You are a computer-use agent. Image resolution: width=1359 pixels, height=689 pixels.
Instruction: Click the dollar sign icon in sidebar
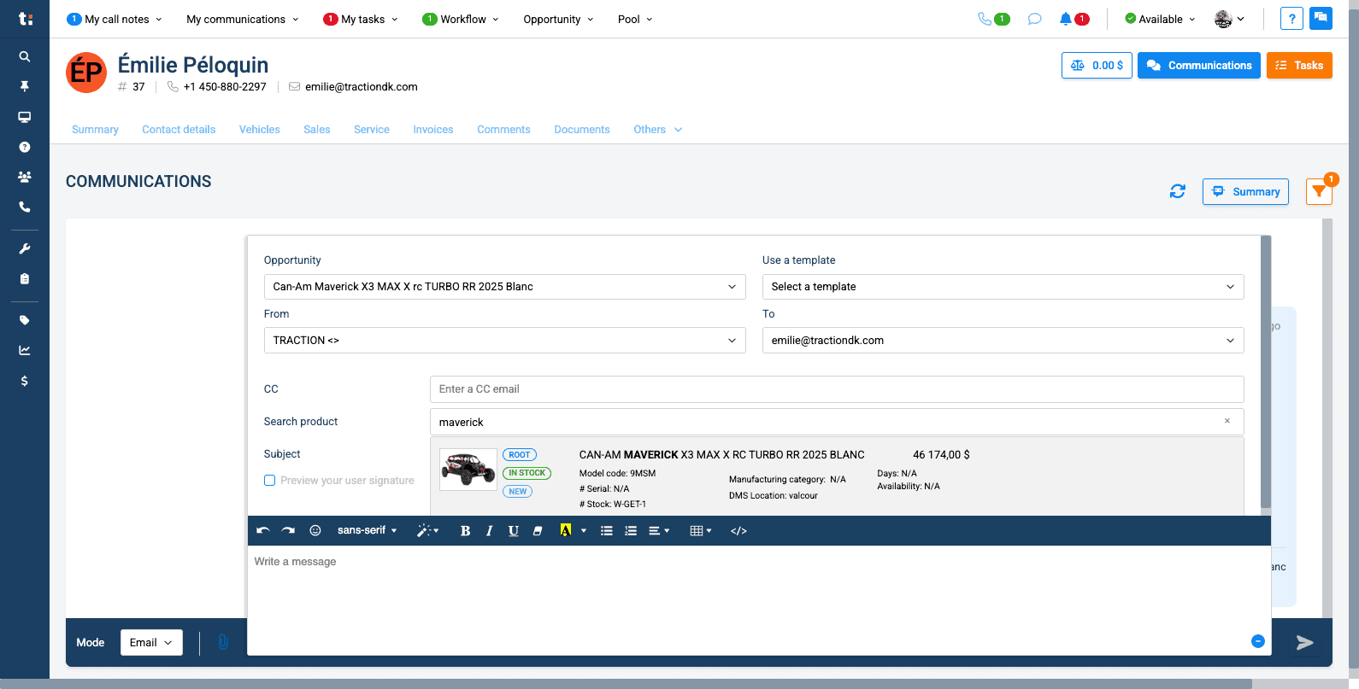tap(25, 381)
